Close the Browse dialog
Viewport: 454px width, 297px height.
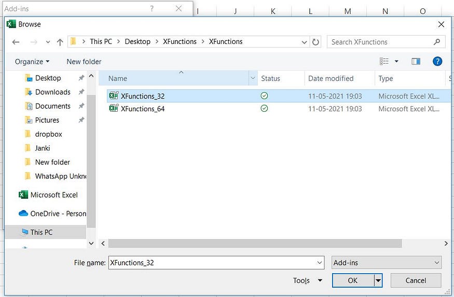click(441, 24)
